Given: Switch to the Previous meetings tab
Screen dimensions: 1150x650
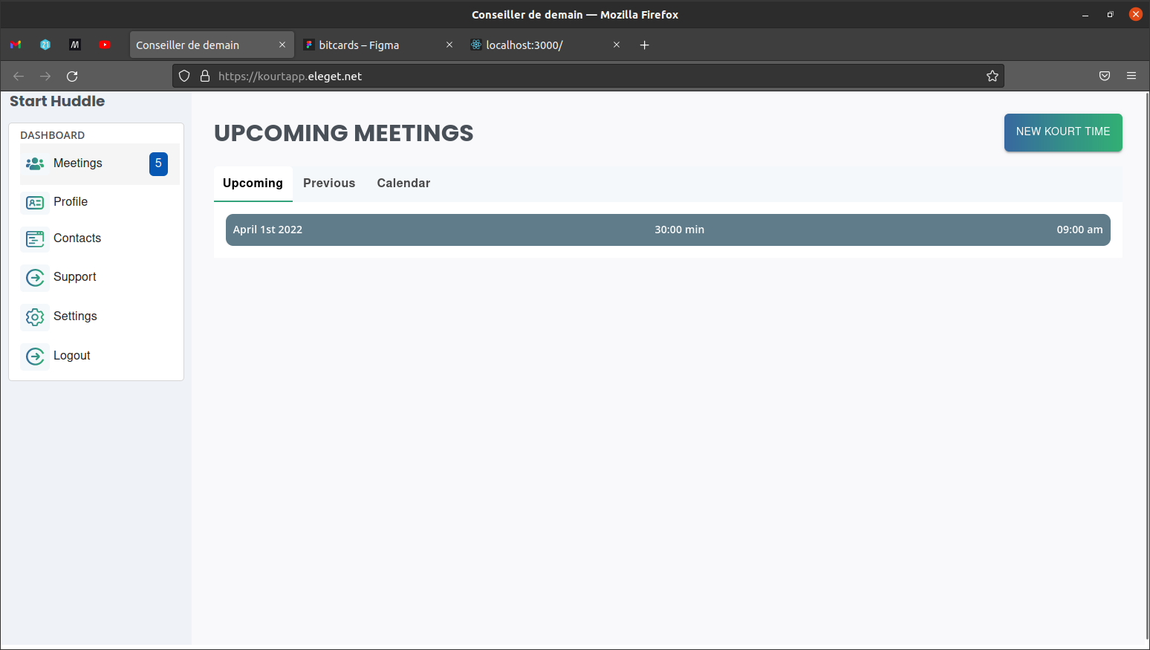Looking at the screenshot, I should click(329, 183).
